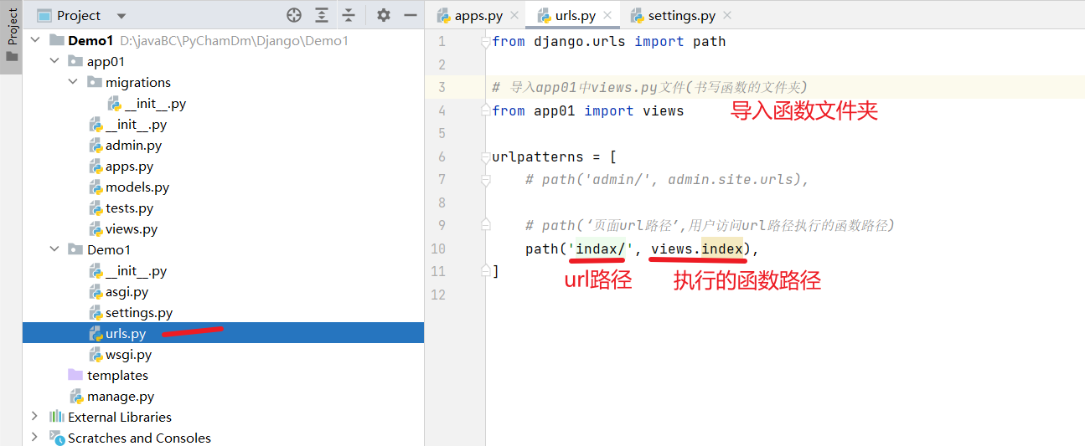Open tests.py in project tree

click(x=129, y=208)
